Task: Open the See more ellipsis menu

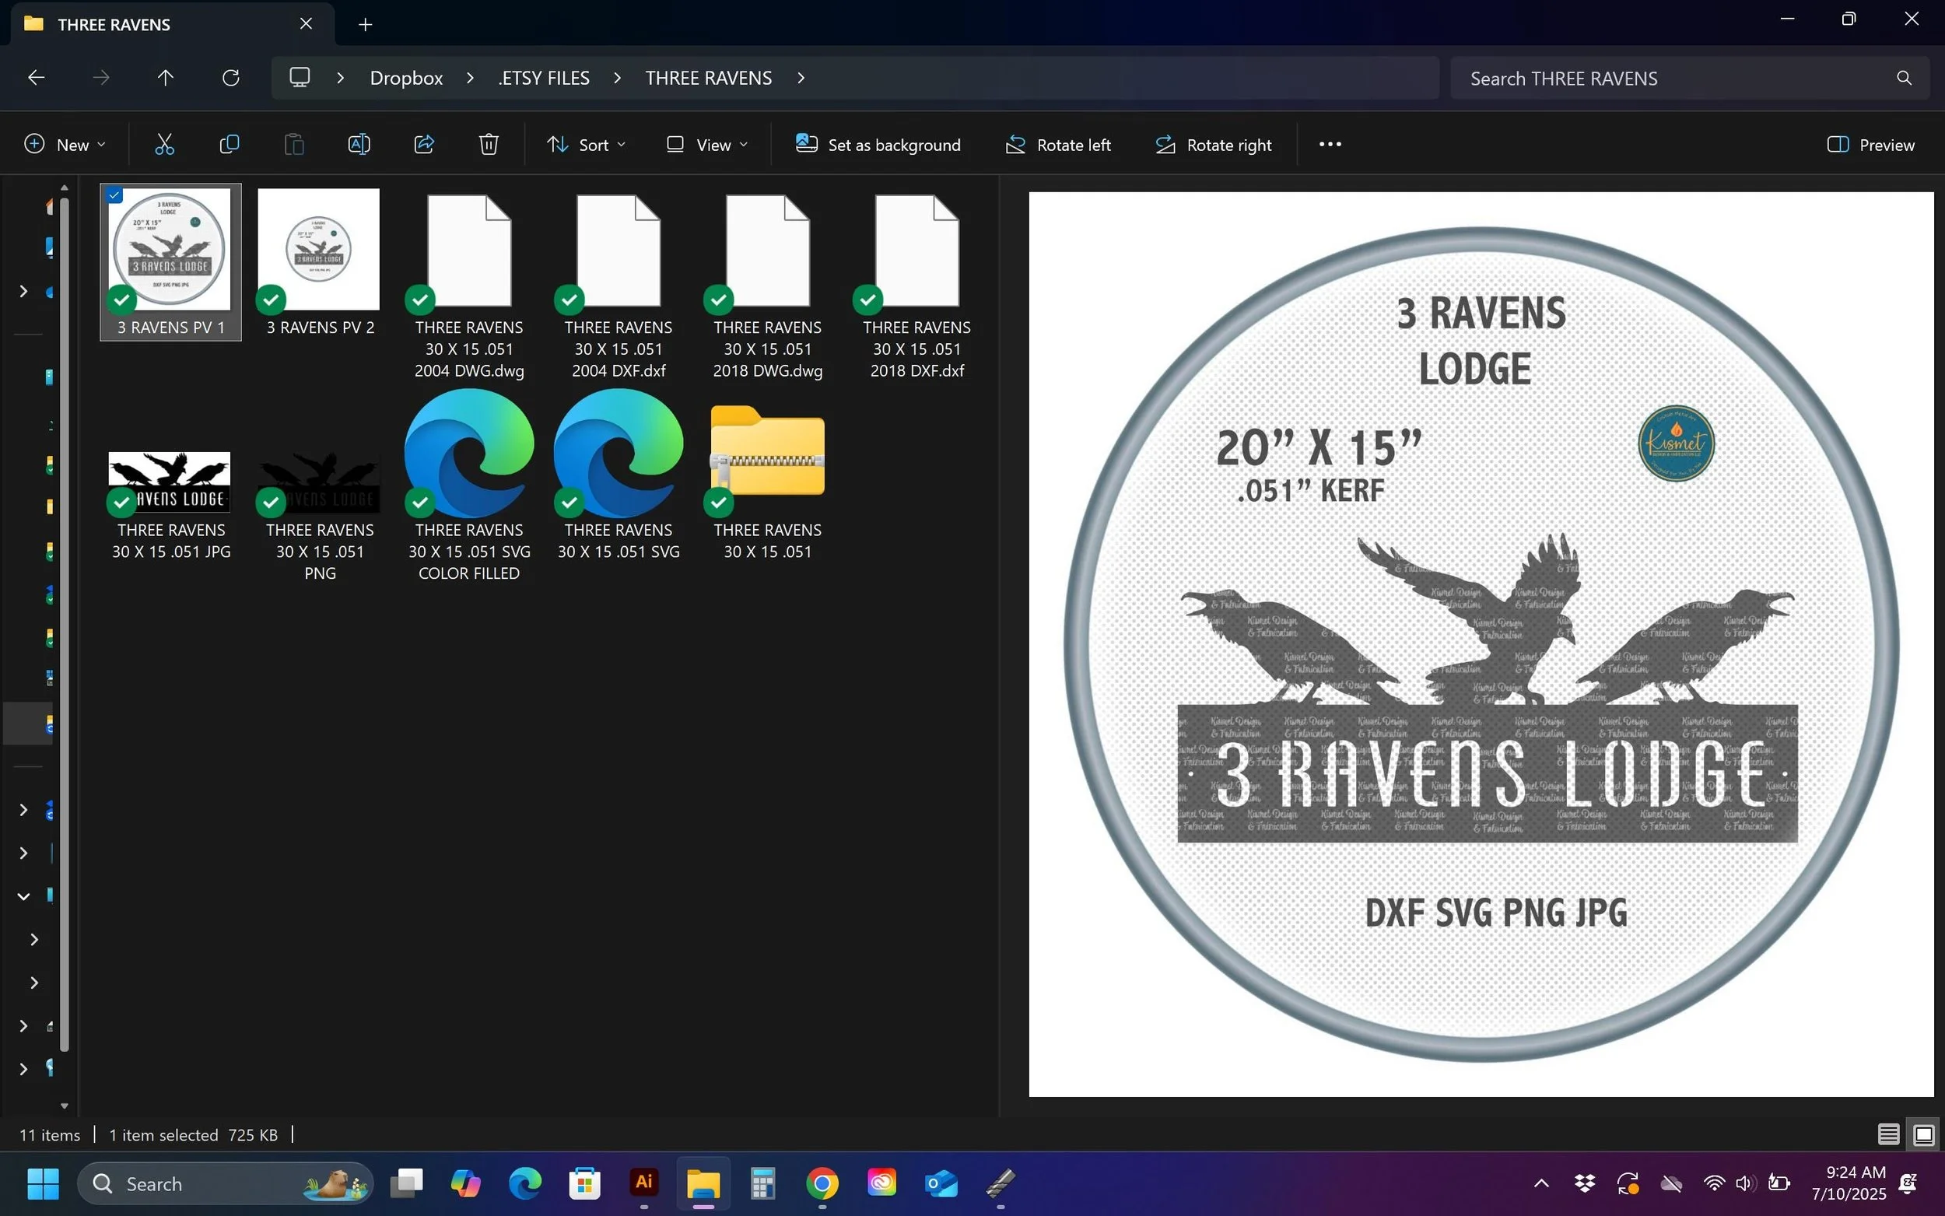Action: coord(1330,145)
